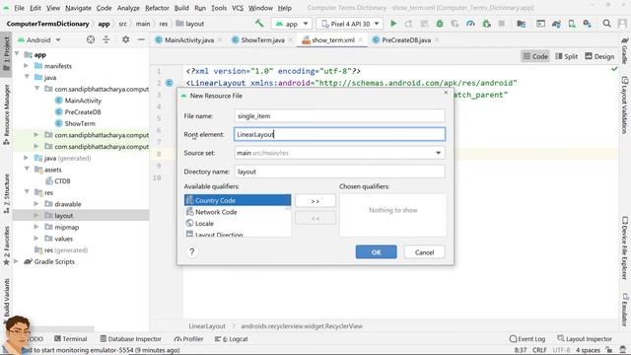The image size is (631, 355).
Task: Open the Profiler tool window
Action: (188, 339)
